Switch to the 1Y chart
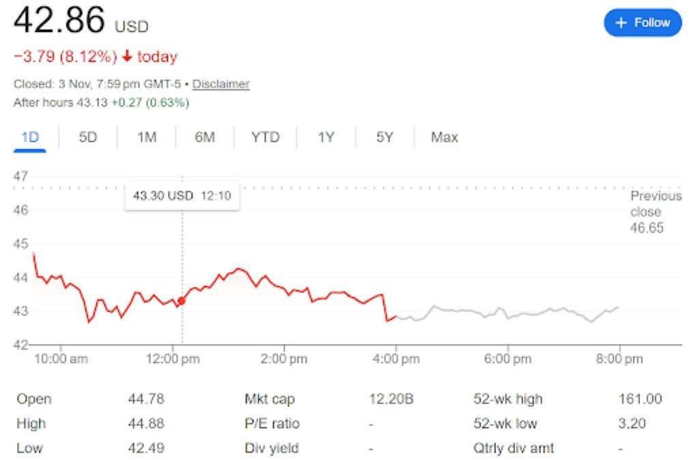 (x=325, y=137)
